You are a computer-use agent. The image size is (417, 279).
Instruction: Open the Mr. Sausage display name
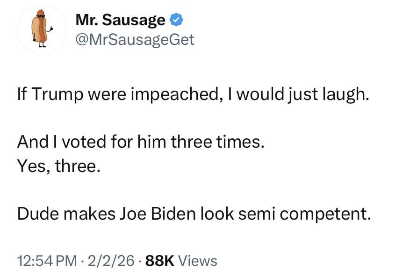[120, 20]
